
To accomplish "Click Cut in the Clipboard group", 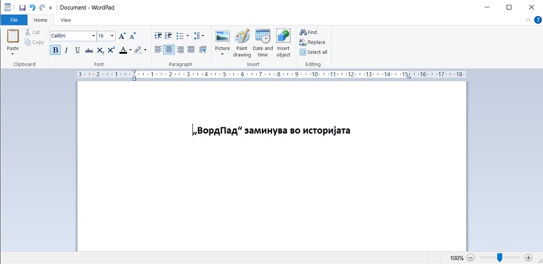I will (x=33, y=32).
